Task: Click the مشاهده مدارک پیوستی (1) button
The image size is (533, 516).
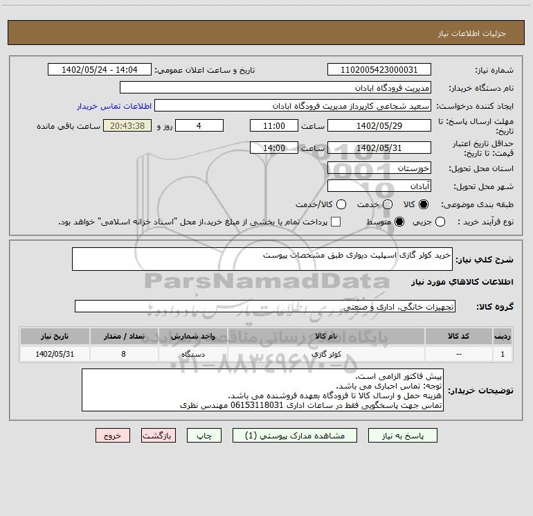Action: point(295,436)
